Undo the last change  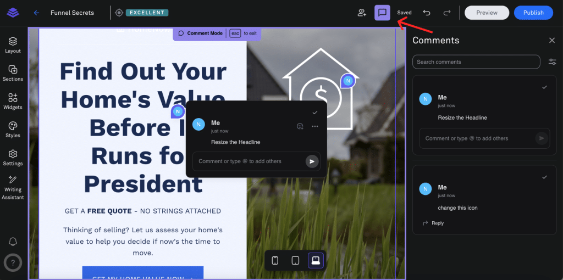427,13
